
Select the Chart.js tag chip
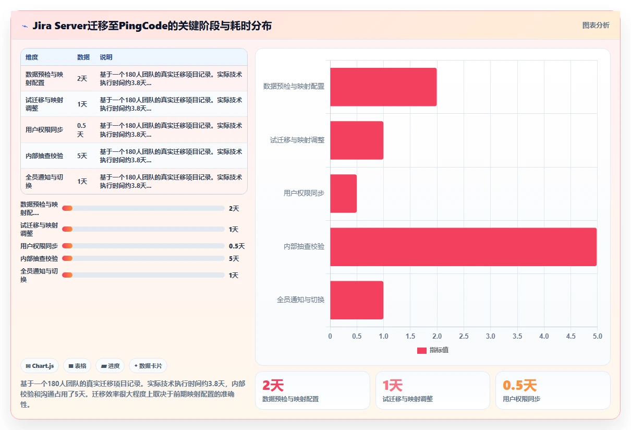[40, 366]
